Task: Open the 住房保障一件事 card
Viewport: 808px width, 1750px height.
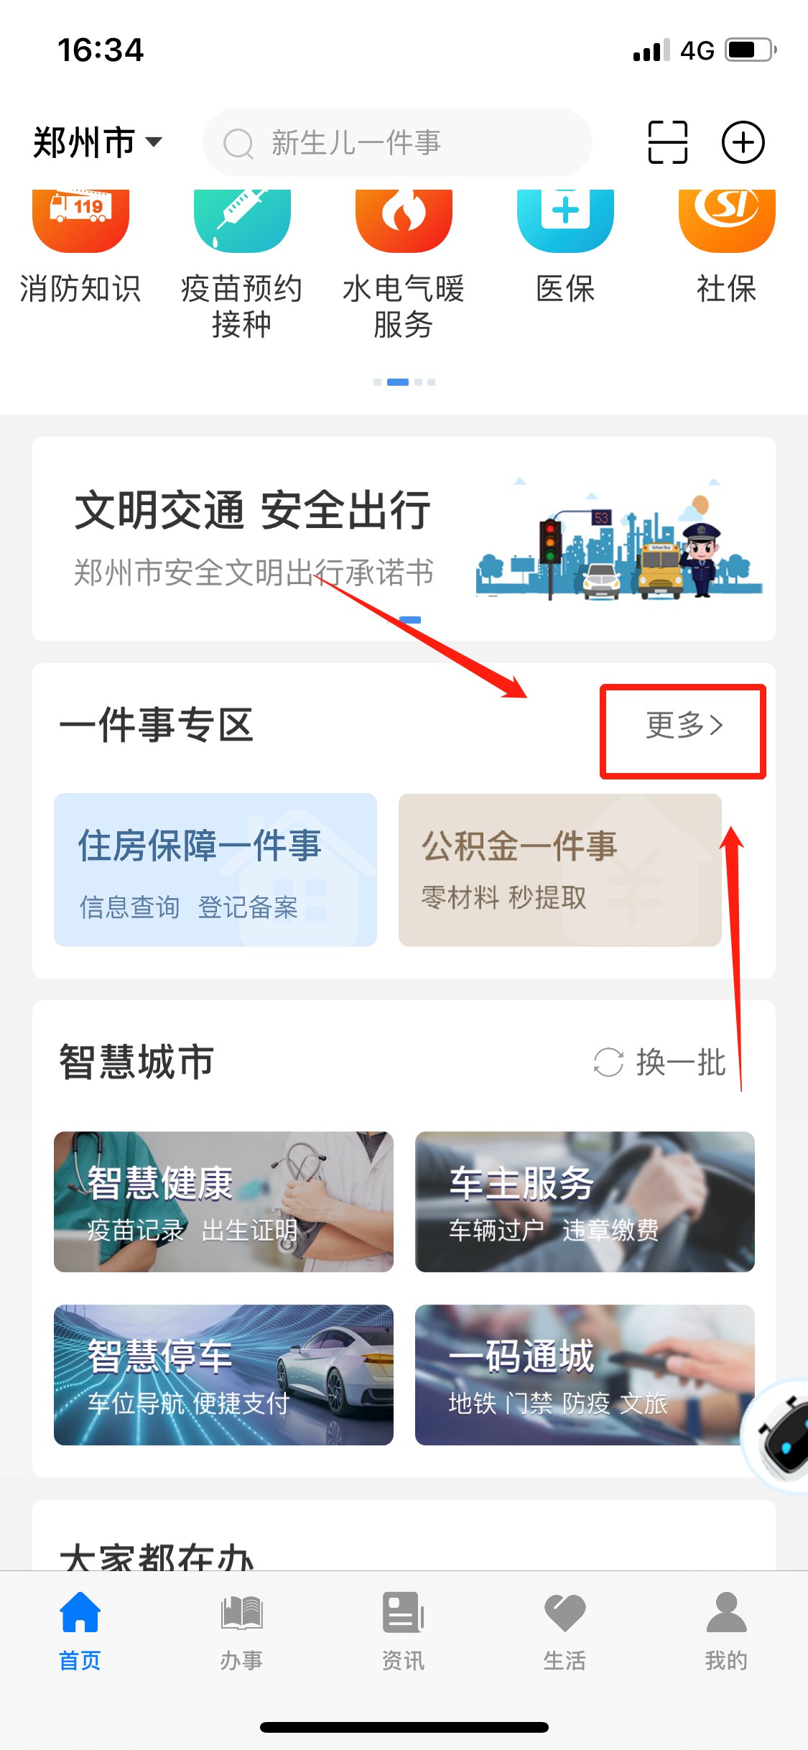Action: click(215, 869)
